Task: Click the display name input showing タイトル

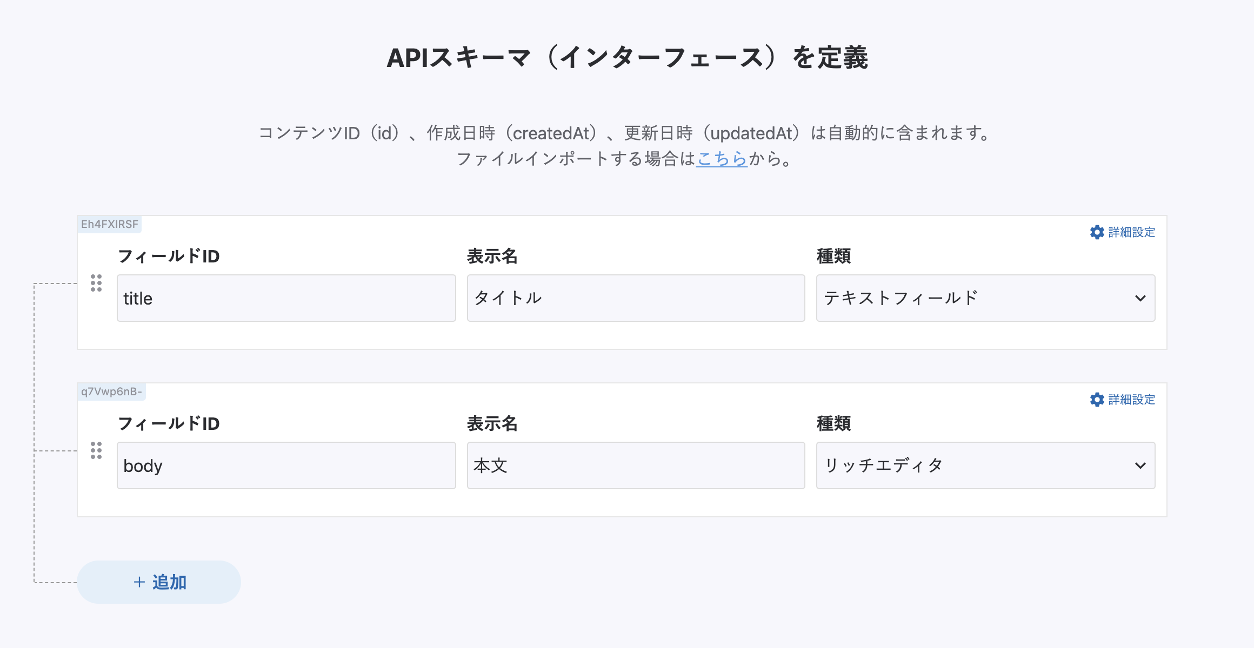Action: click(636, 298)
